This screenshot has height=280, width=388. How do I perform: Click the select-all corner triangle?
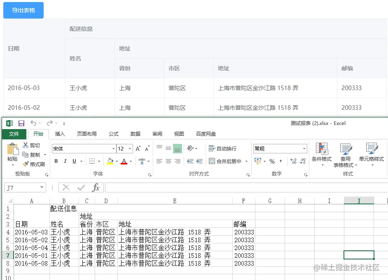coord(10,201)
